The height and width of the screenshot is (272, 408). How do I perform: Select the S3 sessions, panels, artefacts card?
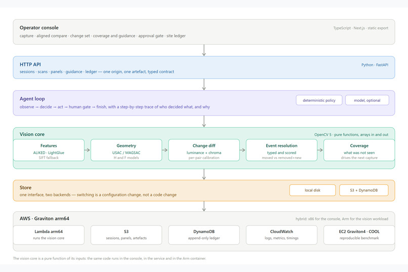(x=126, y=235)
